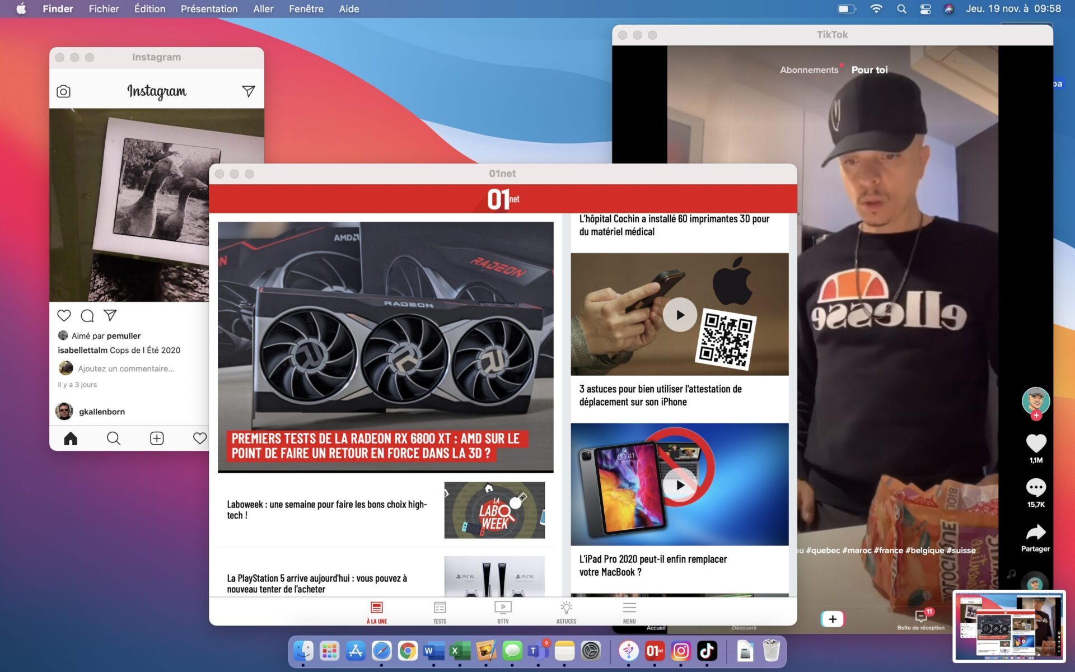Show Wi-Fi status in menu bar
This screenshot has height=672, width=1075.
tap(876, 9)
